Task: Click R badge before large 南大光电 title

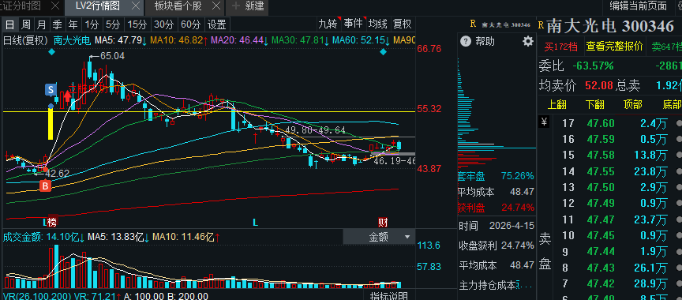Action: click(541, 25)
